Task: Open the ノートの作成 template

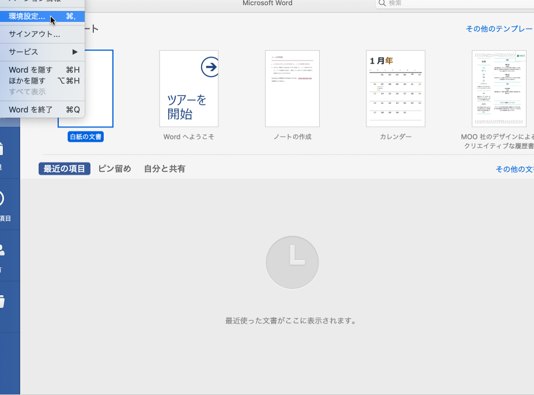Action: (292, 89)
